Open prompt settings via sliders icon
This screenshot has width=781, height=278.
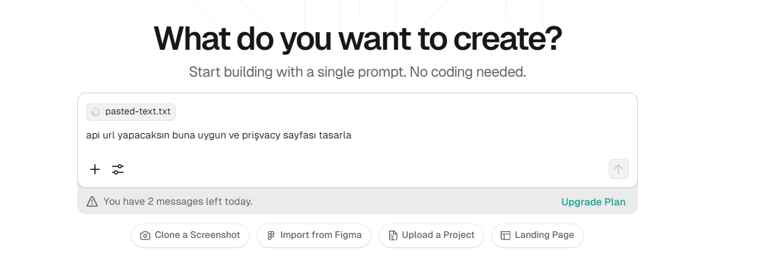pos(118,169)
